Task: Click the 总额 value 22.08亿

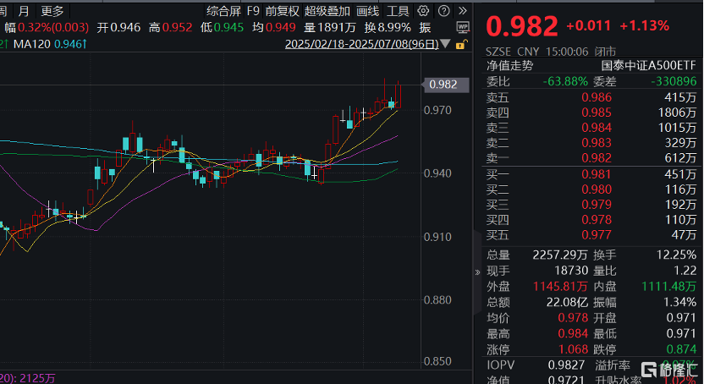Action: click(x=567, y=302)
